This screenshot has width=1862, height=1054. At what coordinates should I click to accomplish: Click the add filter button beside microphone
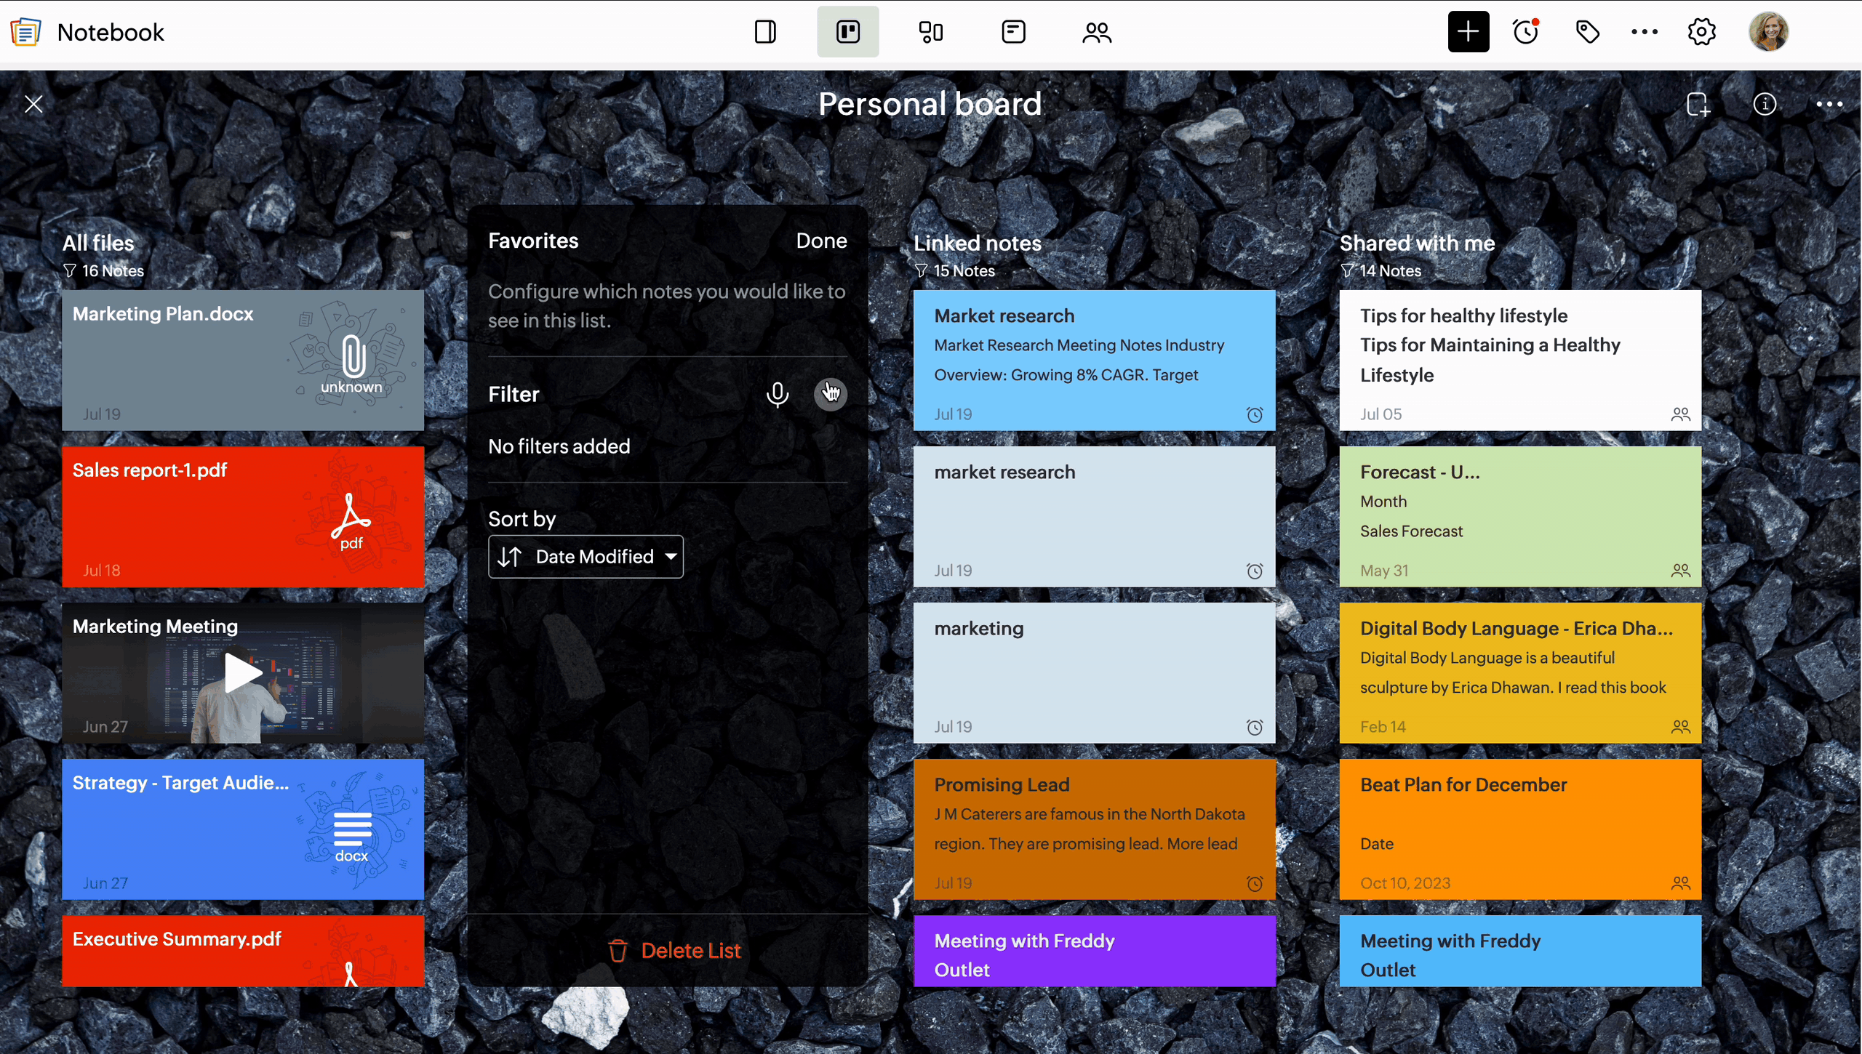[x=830, y=394]
